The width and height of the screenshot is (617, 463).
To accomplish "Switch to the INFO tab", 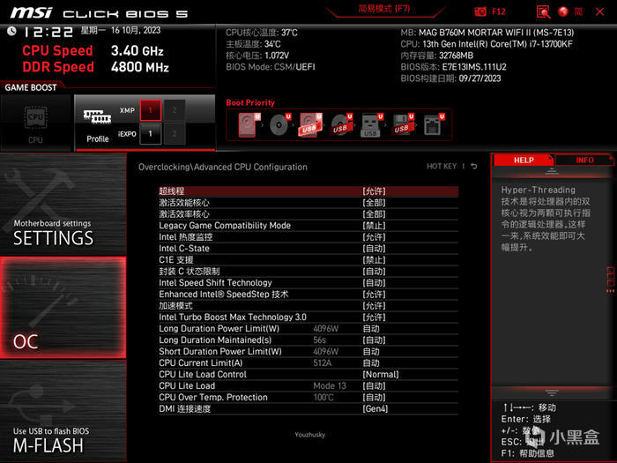I will click(x=584, y=160).
